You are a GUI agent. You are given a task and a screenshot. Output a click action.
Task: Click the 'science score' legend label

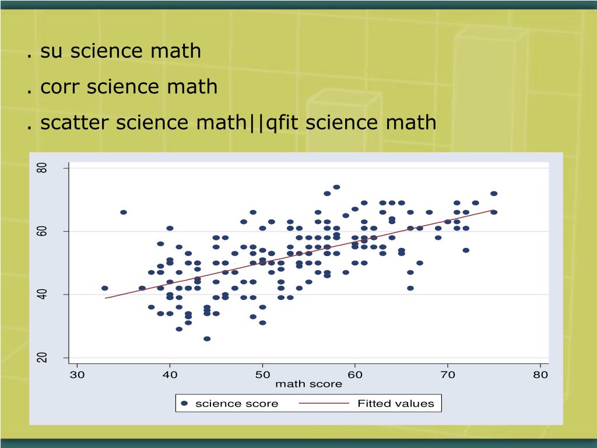(237, 404)
